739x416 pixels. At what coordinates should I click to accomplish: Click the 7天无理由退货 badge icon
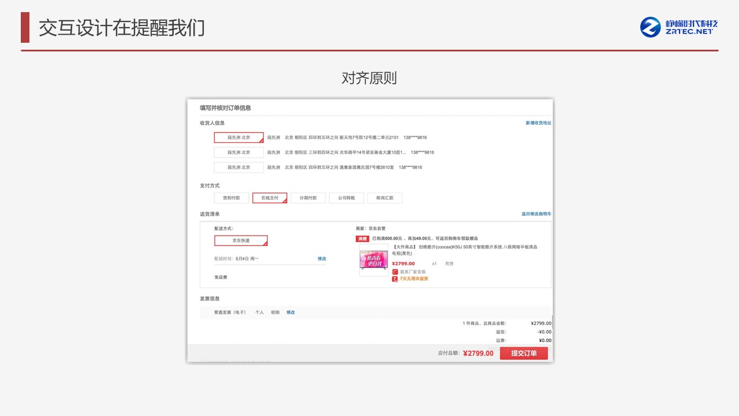pyautogui.click(x=395, y=278)
